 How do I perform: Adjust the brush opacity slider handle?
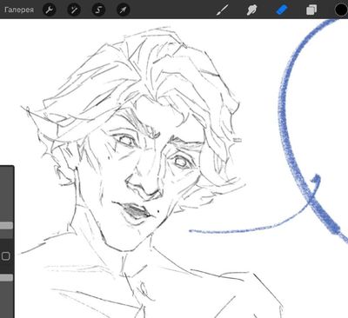pos(6,278)
